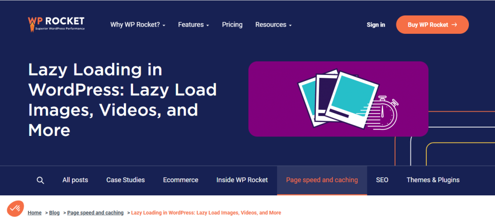495x220 pixels.
Task: Click the orange current-page breadcrumb title
Action: (206, 213)
